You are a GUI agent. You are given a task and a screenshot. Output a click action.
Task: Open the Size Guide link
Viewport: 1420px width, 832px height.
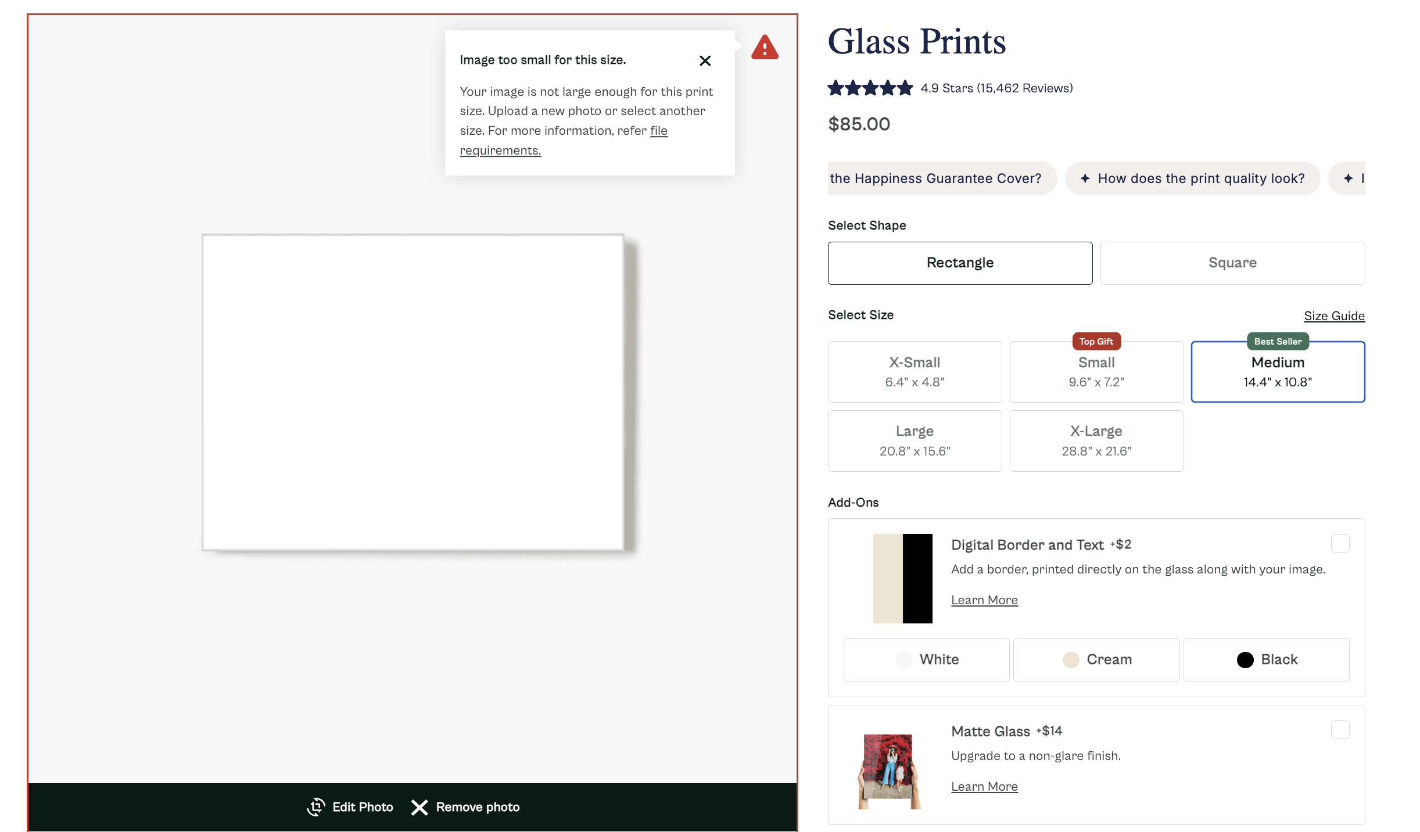coord(1334,316)
